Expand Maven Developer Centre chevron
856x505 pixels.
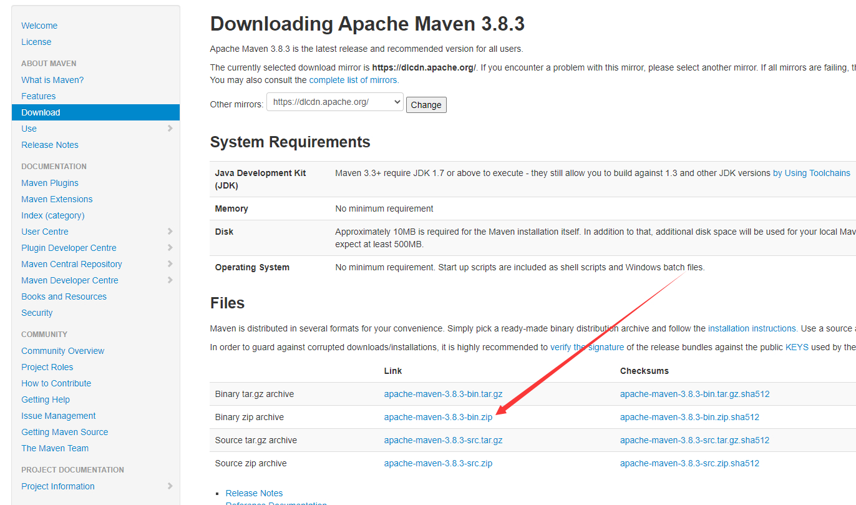170,280
